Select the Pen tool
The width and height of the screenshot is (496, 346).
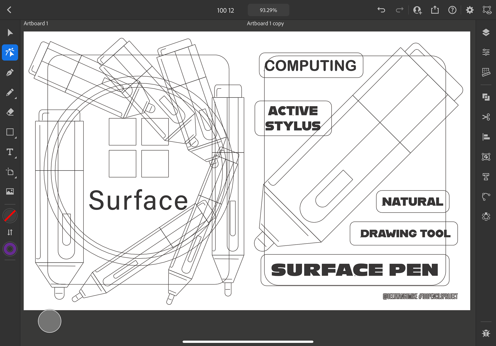click(x=10, y=73)
